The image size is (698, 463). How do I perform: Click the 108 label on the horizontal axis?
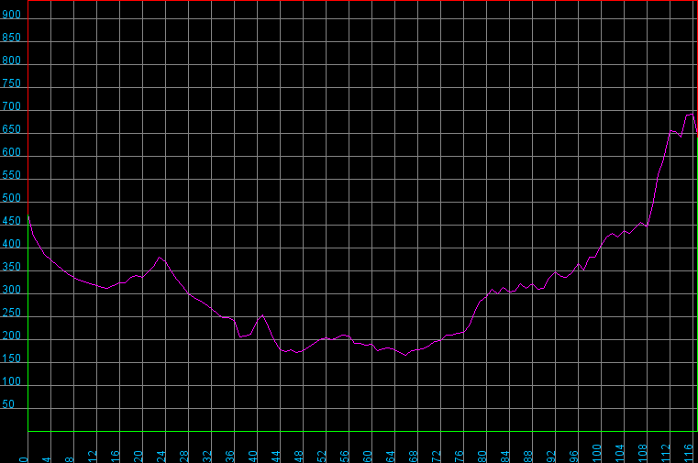(x=643, y=454)
